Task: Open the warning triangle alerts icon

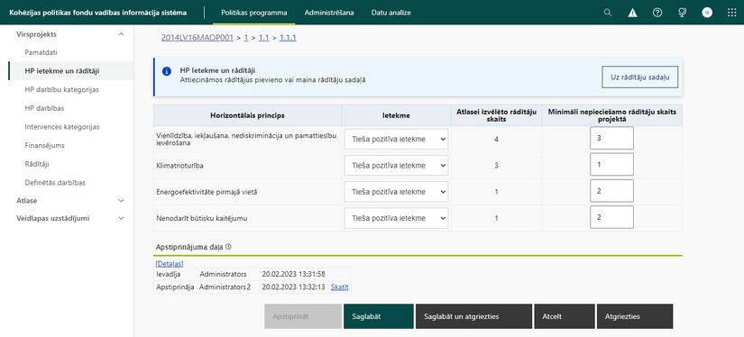Action: [632, 13]
